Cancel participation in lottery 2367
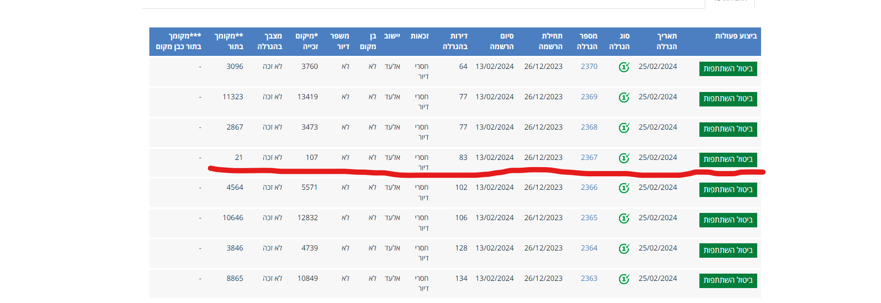Image resolution: width=881 pixels, height=303 pixels. pos(728,159)
